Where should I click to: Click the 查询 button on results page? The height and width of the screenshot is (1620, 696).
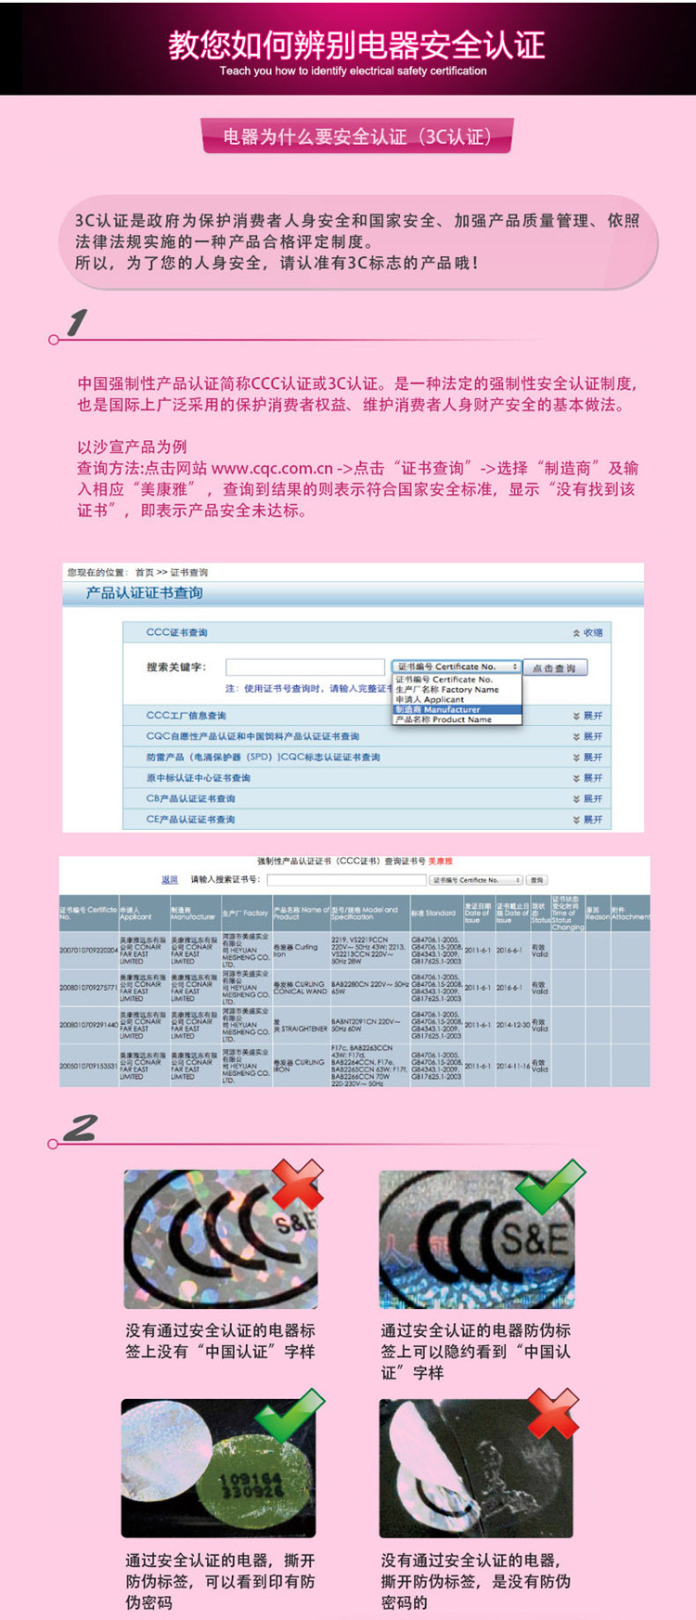pos(536,879)
